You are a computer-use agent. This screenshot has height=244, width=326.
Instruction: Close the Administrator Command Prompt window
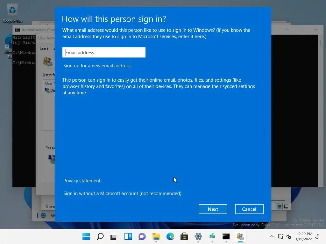[x=316, y=30]
